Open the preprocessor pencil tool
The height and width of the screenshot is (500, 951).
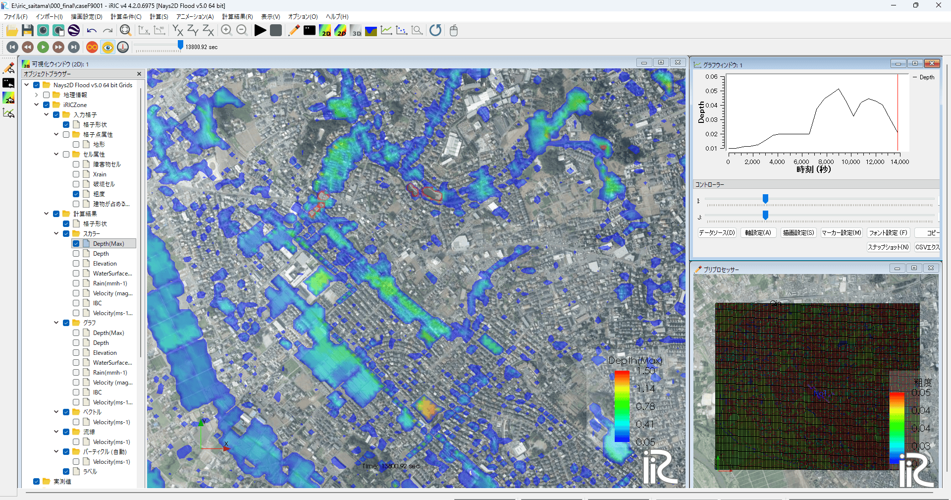[294, 31]
